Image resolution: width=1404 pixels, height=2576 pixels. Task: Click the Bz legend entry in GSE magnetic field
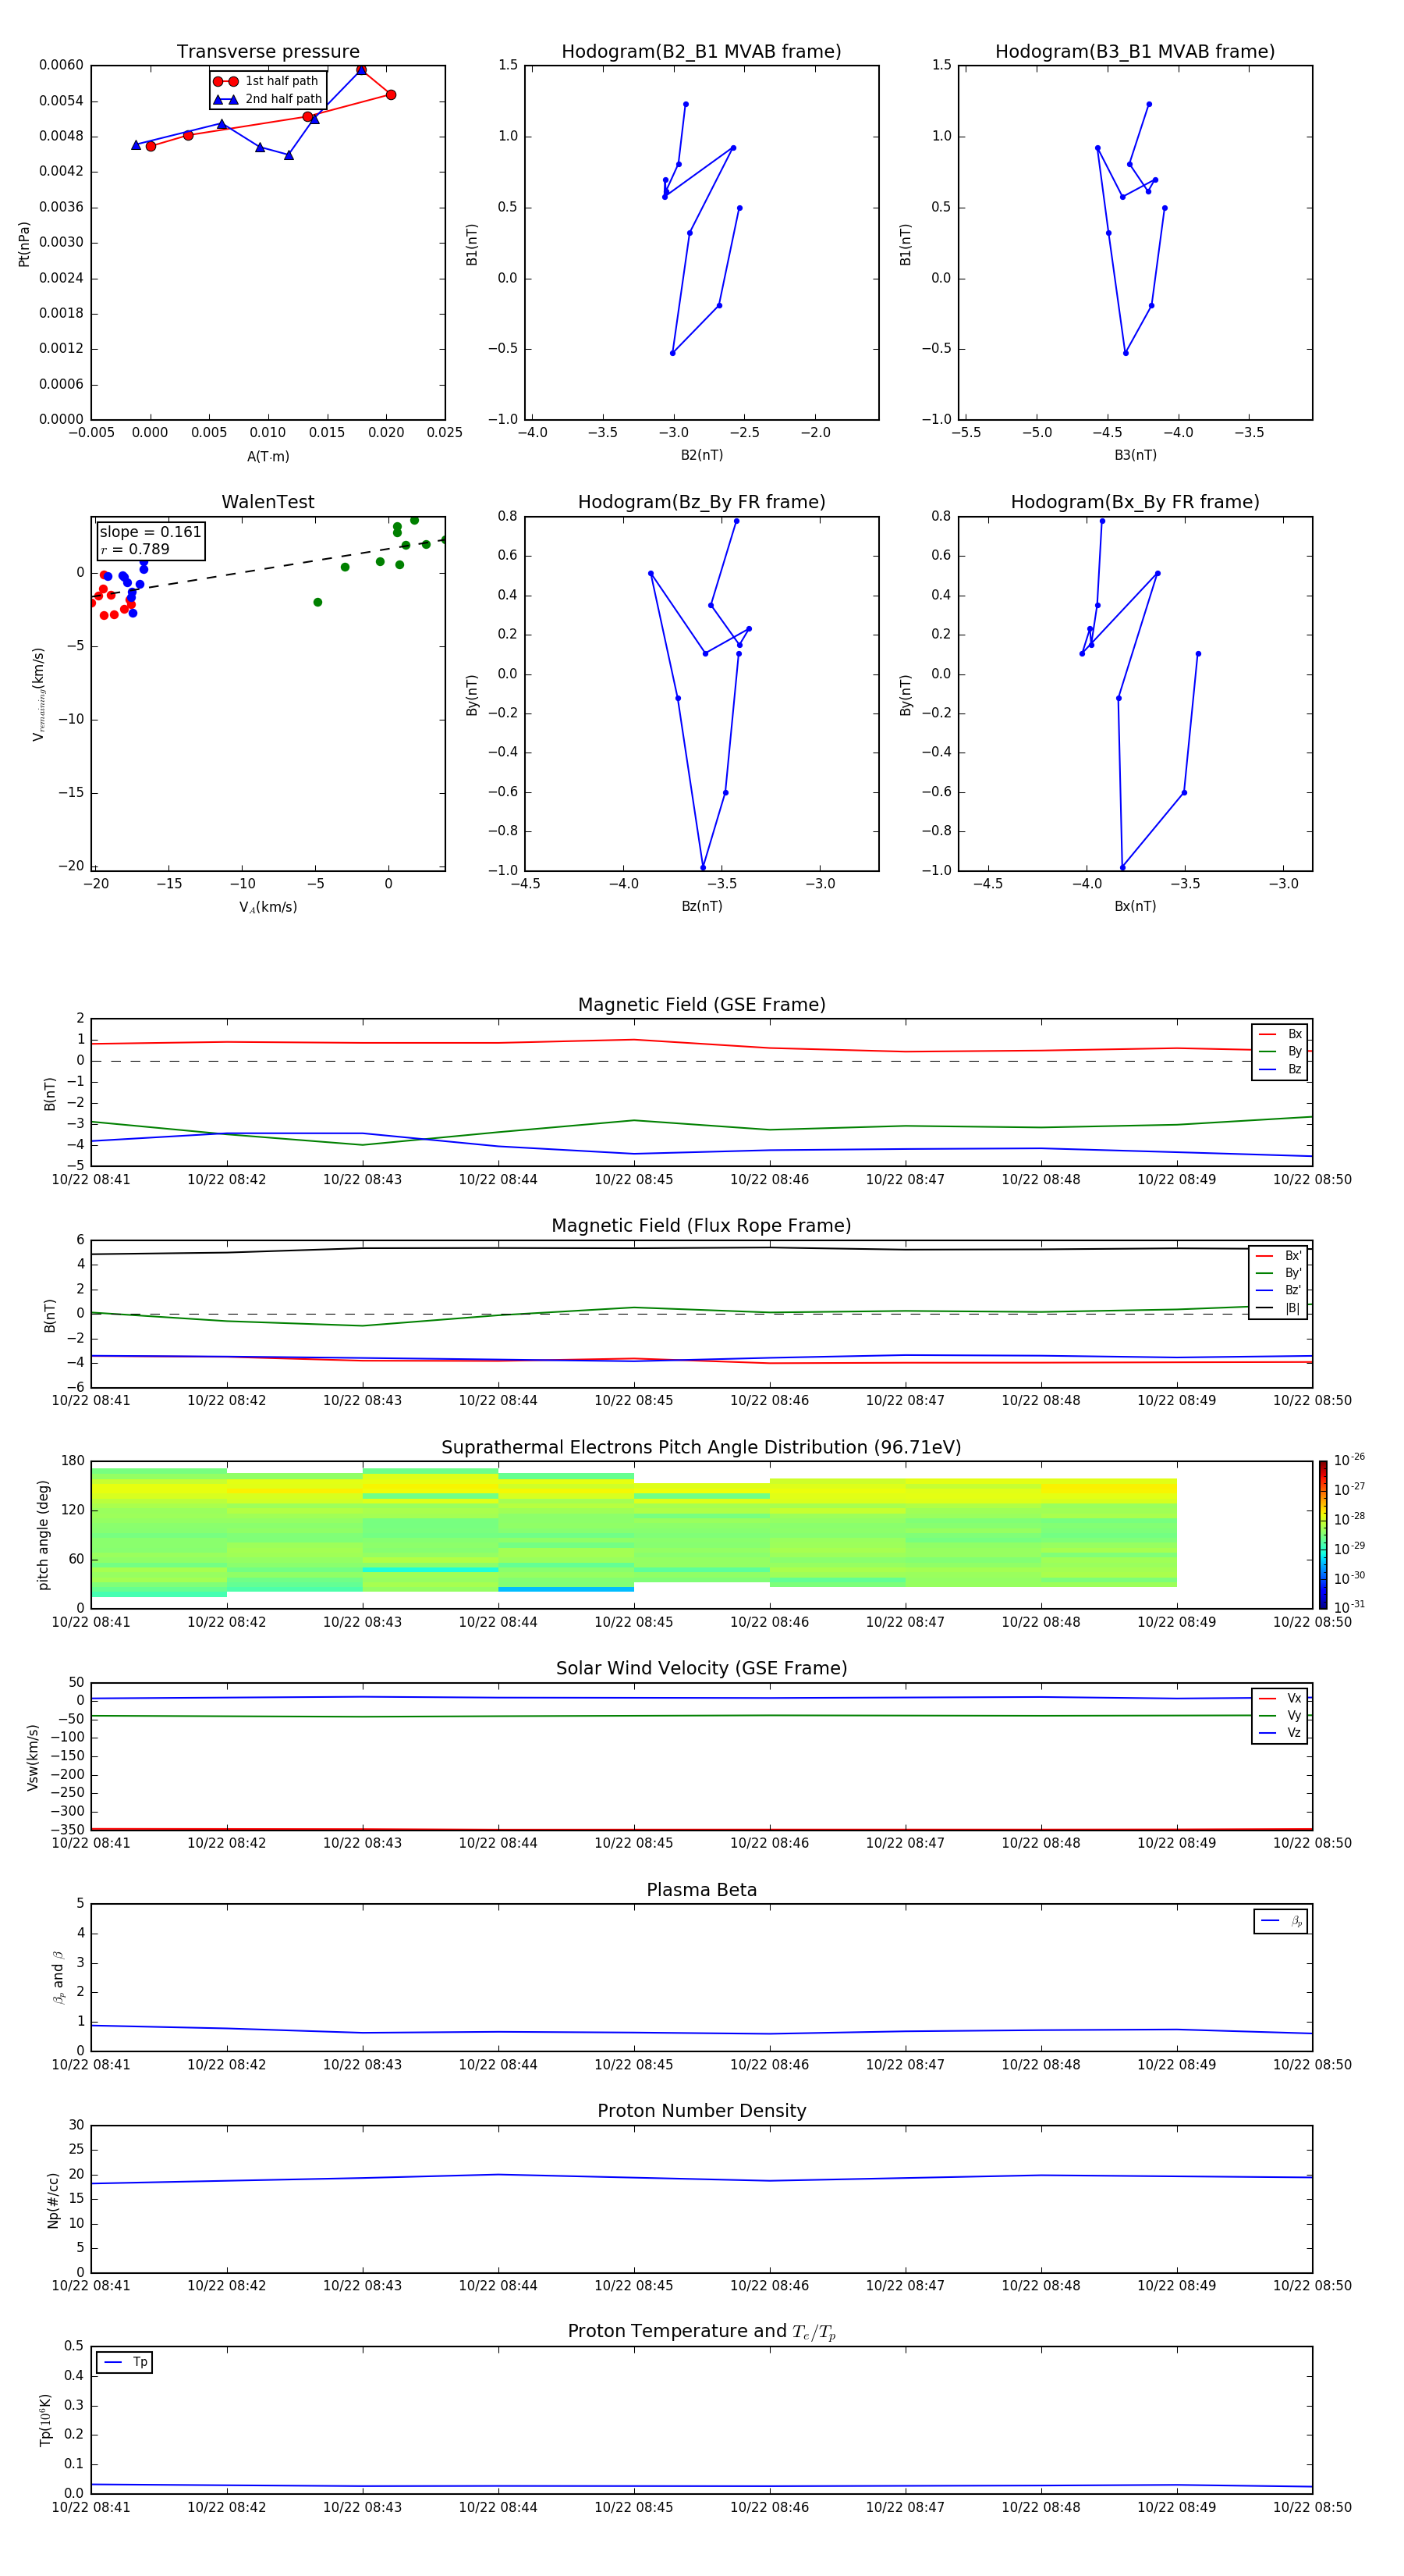pos(1280,1069)
